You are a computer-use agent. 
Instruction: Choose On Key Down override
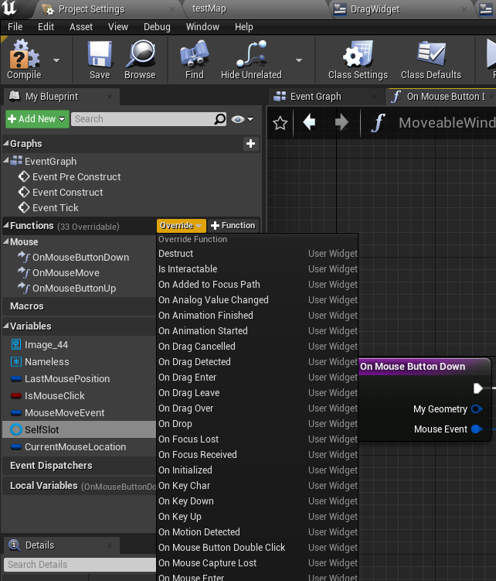[x=257, y=501]
